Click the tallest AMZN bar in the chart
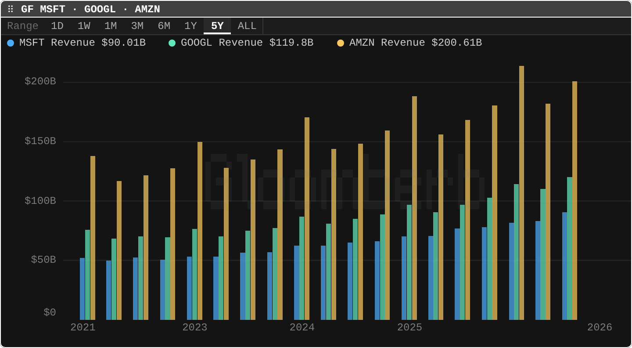Viewport: 632px width, 348px height. pyautogui.click(x=521, y=193)
